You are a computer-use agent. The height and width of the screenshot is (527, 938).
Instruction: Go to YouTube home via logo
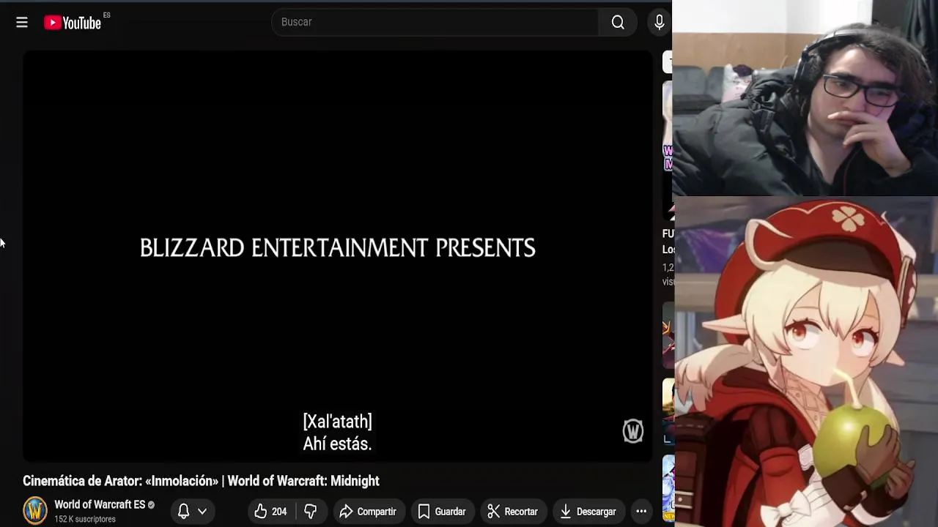pos(73,23)
